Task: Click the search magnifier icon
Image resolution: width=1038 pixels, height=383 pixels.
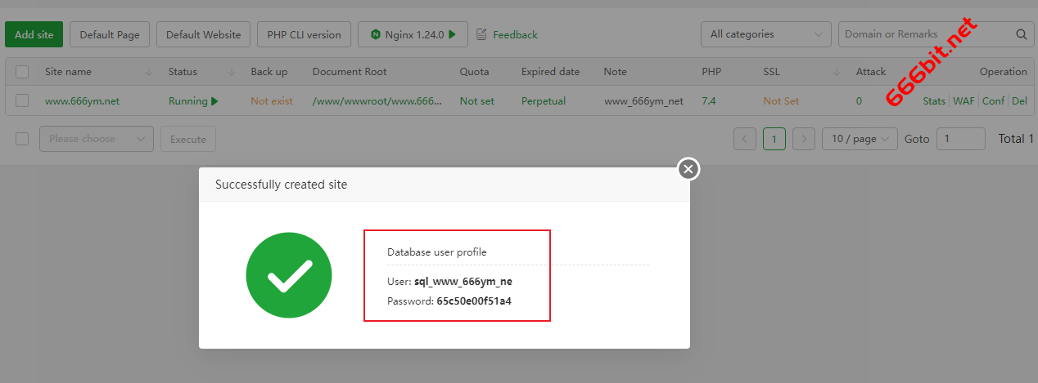Action: pos(1021,34)
